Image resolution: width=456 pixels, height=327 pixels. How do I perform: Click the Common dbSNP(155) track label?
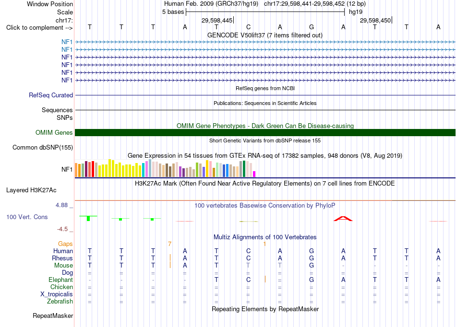point(43,148)
